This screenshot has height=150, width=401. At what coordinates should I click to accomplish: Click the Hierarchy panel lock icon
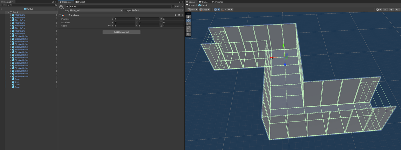(53, 2)
